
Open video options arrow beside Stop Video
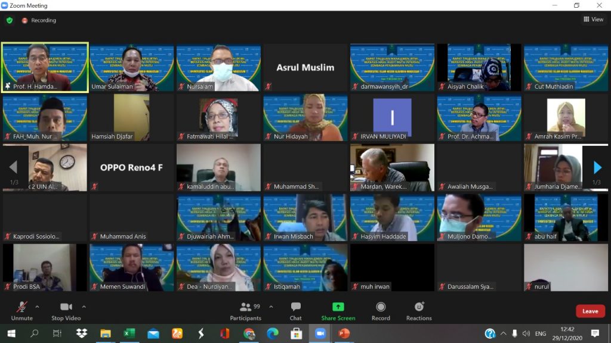pyautogui.click(x=84, y=307)
